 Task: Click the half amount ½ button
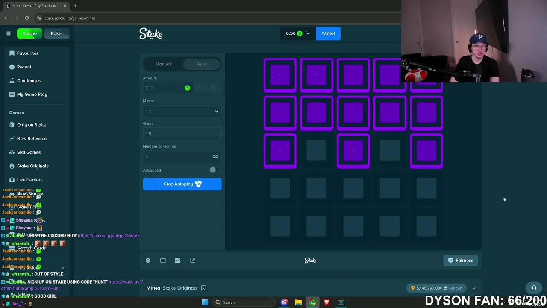200,88
